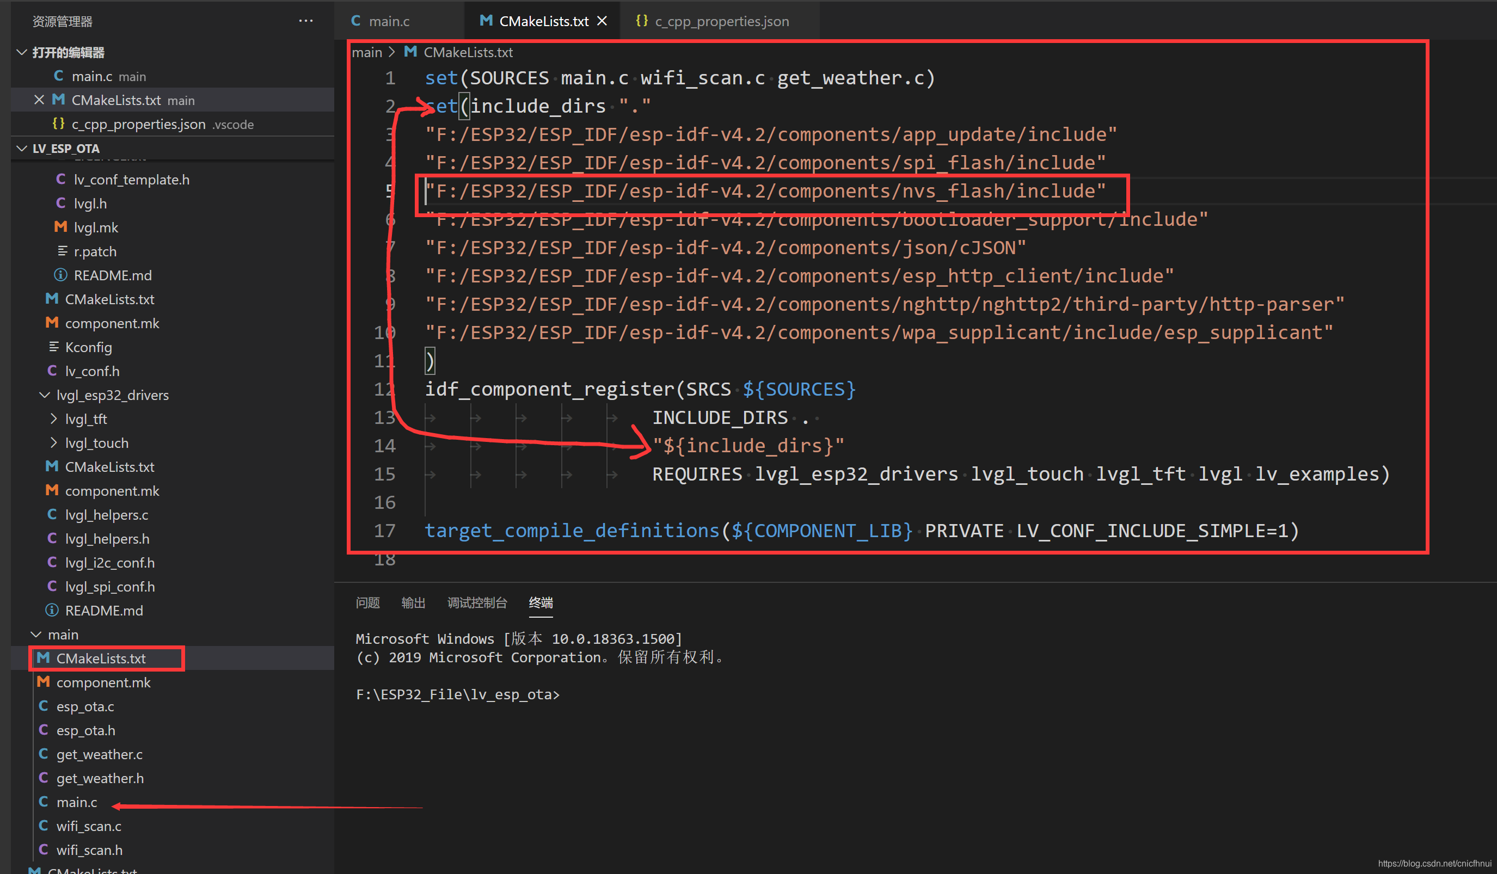Switch to the main.c editor tab
The image size is (1497, 874).
click(x=389, y=20)
